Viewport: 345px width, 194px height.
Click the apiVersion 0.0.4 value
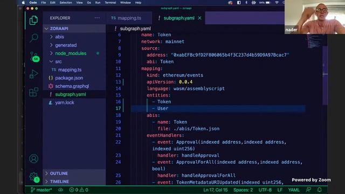[185, 82]
